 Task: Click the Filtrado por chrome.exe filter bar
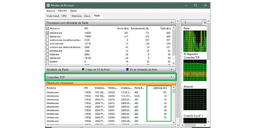click(x=110, y=83)
